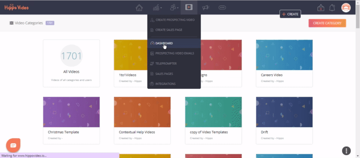Viewport: 360px width, 158px height.
Task: Open Sales Pages menu item
Action: pyautogui.click(x=174, y=74)
